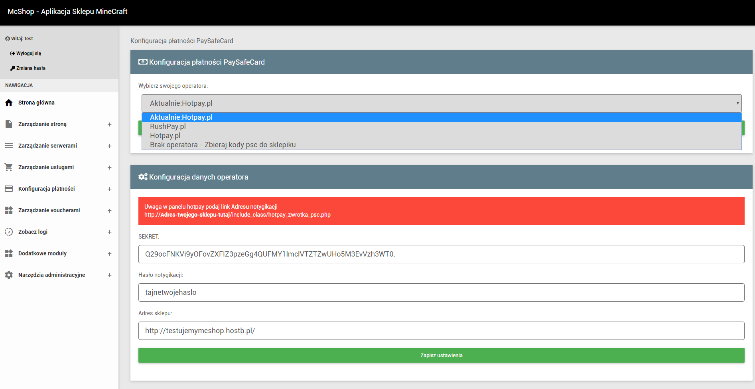Click the credit card icon for Konfiguracja płatności
The image size is (755, 389).
(x=9, y=189)
